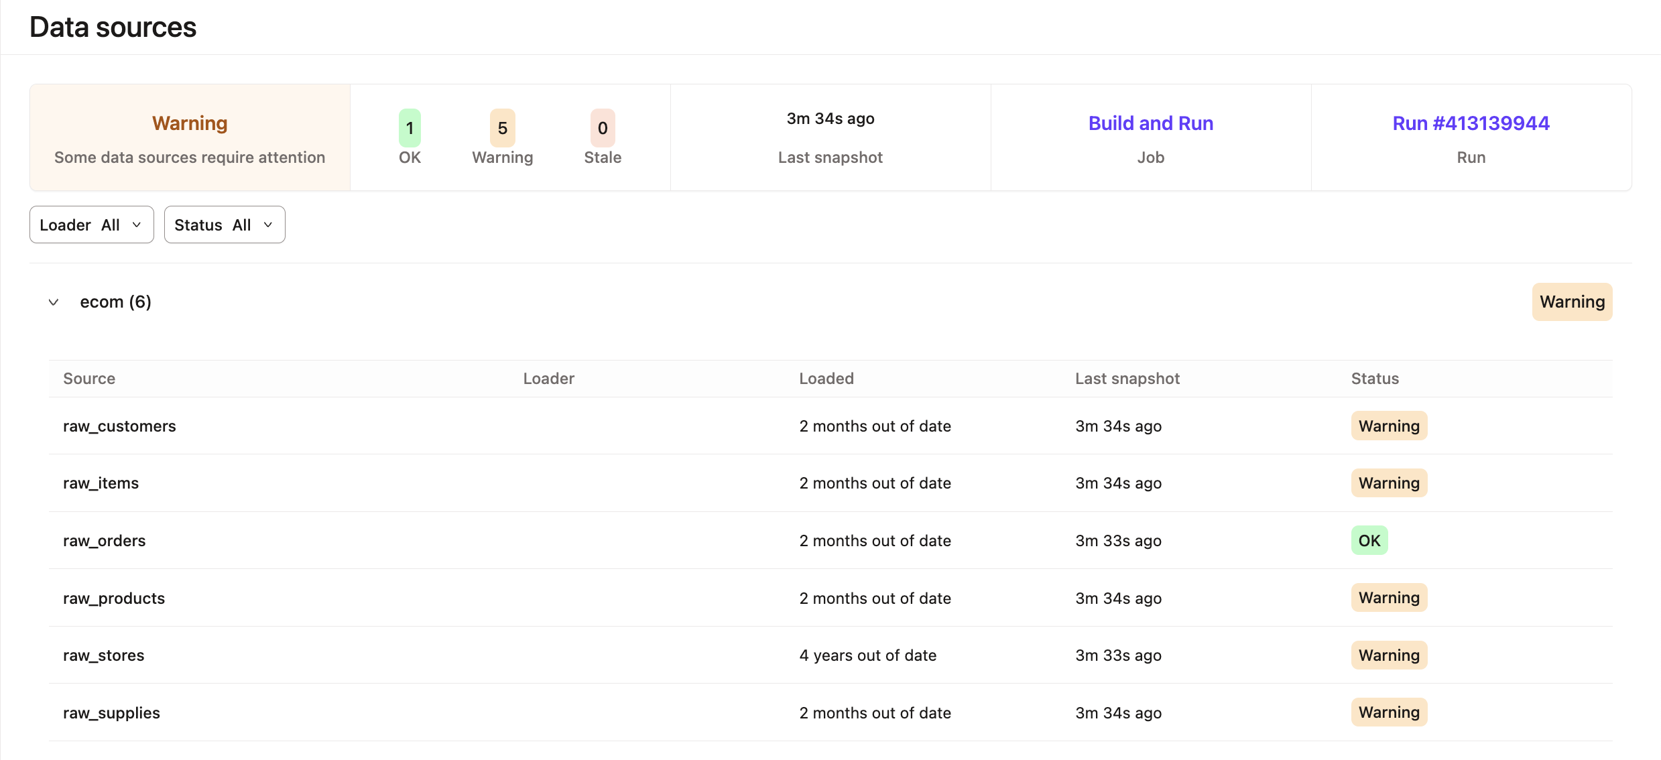Click the Warning count badge showing 5
The height and width of the screenshot is (760, 1661).
(x=502, y=128)
